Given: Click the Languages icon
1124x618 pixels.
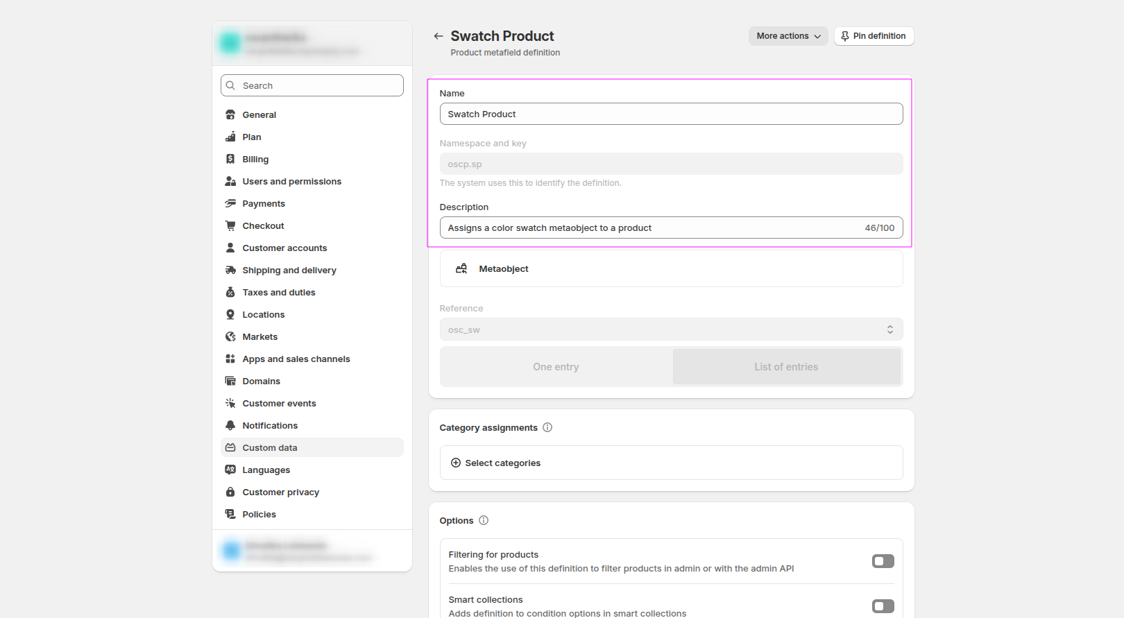Looking at the screenshot, I should [x=230, y=470].
